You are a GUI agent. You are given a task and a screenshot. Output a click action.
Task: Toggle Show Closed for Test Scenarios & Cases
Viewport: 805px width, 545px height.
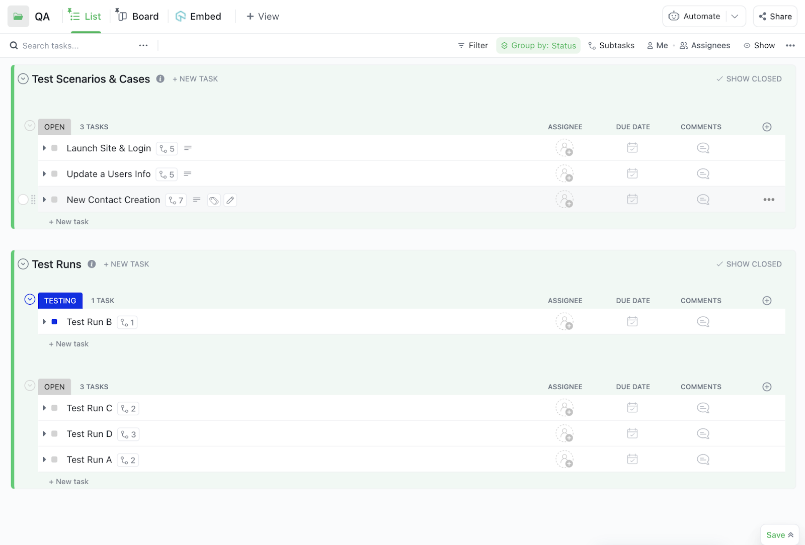click(749, 79)
